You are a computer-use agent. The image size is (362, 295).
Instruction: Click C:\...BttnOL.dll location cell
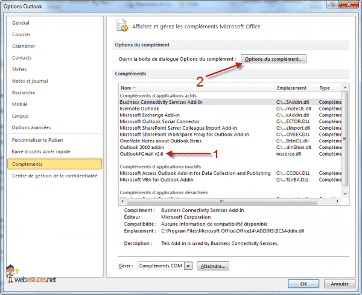tap(292, 141)
